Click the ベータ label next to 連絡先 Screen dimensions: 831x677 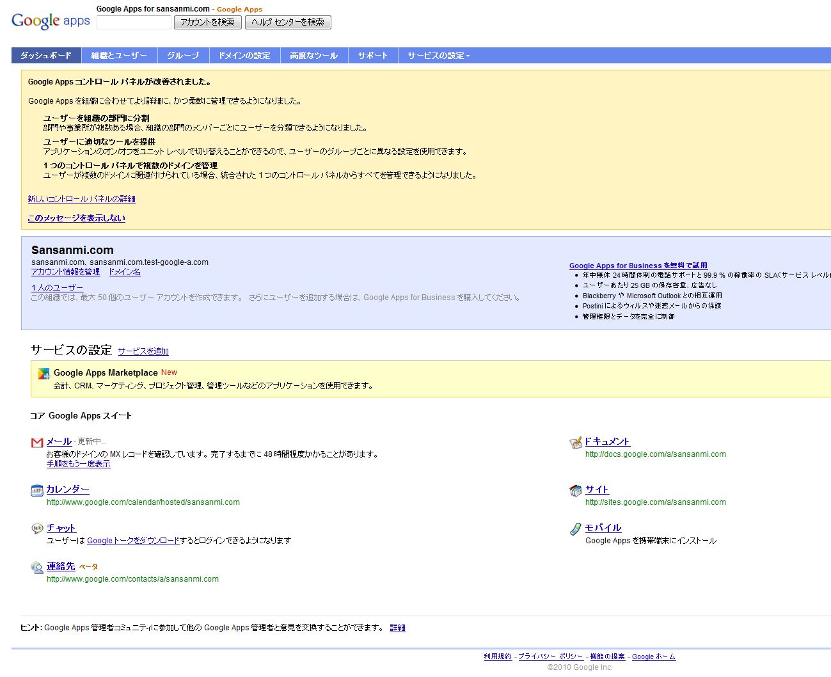click(88, 567)
